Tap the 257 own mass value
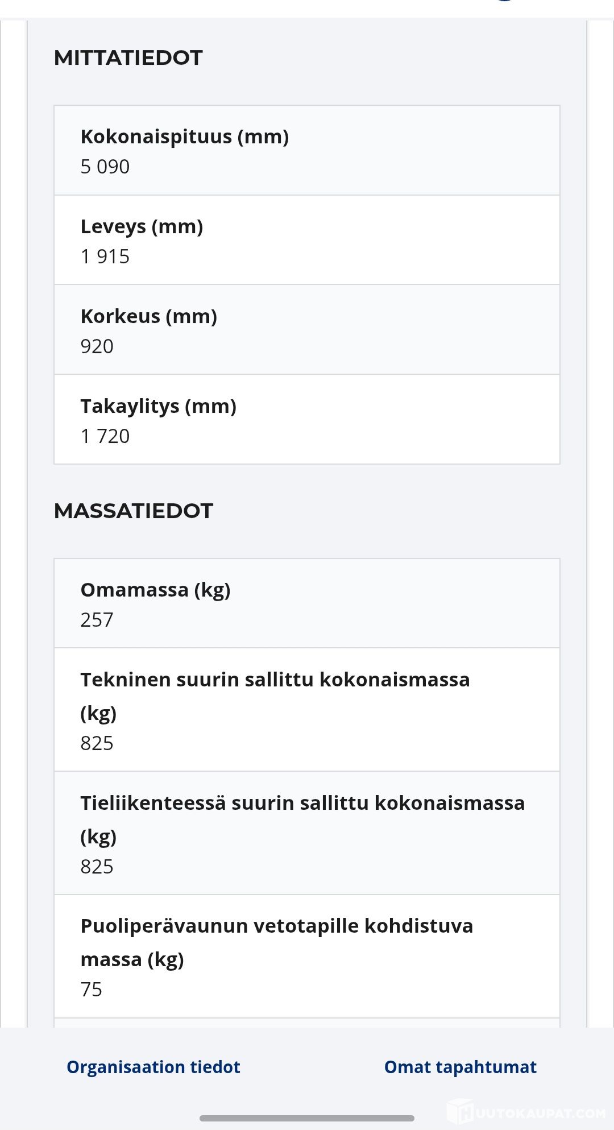The image size is (614, 1130). [97, 620]
